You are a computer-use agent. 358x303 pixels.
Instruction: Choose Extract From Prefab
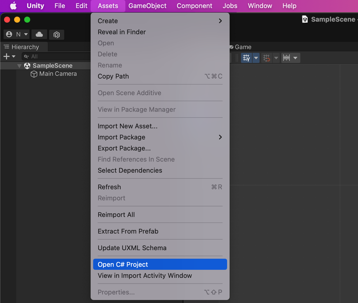pos(160,231)
